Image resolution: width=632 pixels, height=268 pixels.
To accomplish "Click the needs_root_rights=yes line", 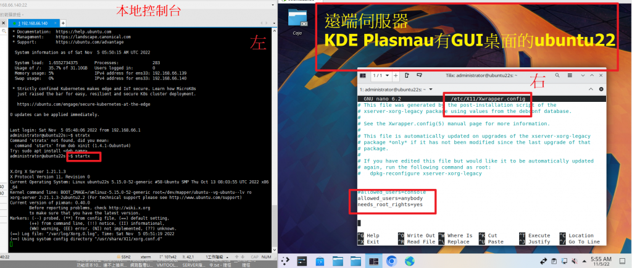I will tap(390, 205).
